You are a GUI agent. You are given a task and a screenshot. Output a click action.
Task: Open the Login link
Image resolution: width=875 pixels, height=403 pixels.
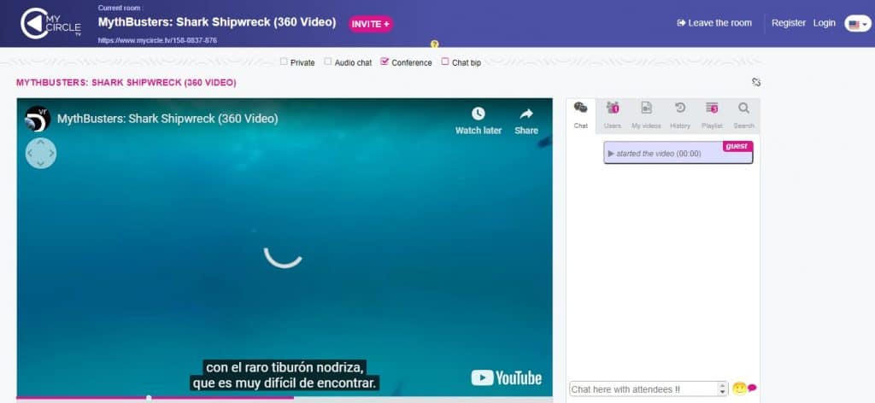[825, 23]
